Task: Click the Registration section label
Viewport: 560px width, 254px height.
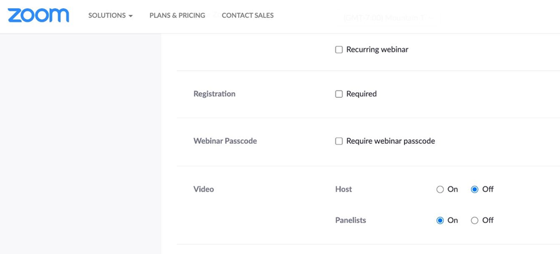Action: [214, 94]
